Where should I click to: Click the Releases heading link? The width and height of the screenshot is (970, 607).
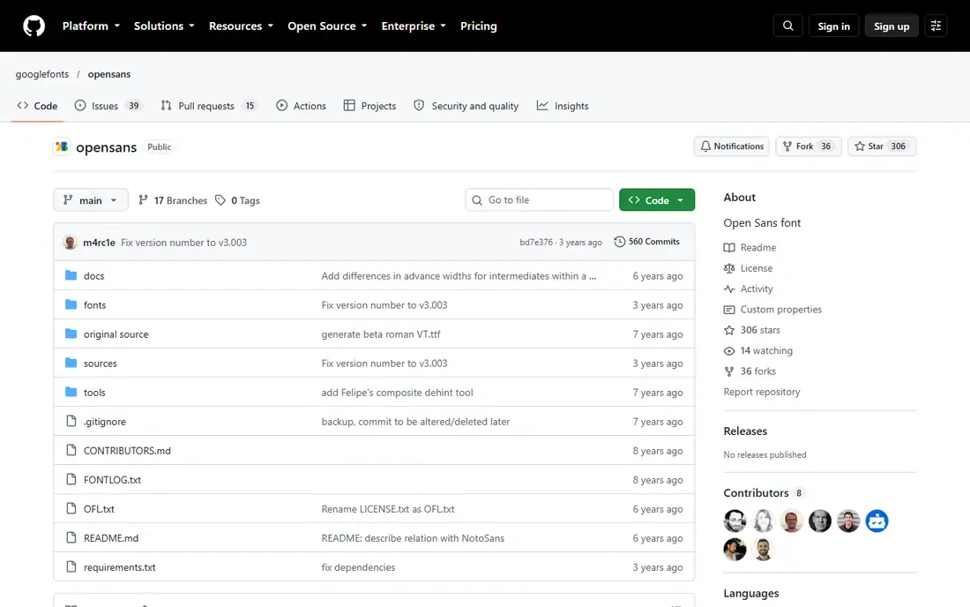coord(745,431)
